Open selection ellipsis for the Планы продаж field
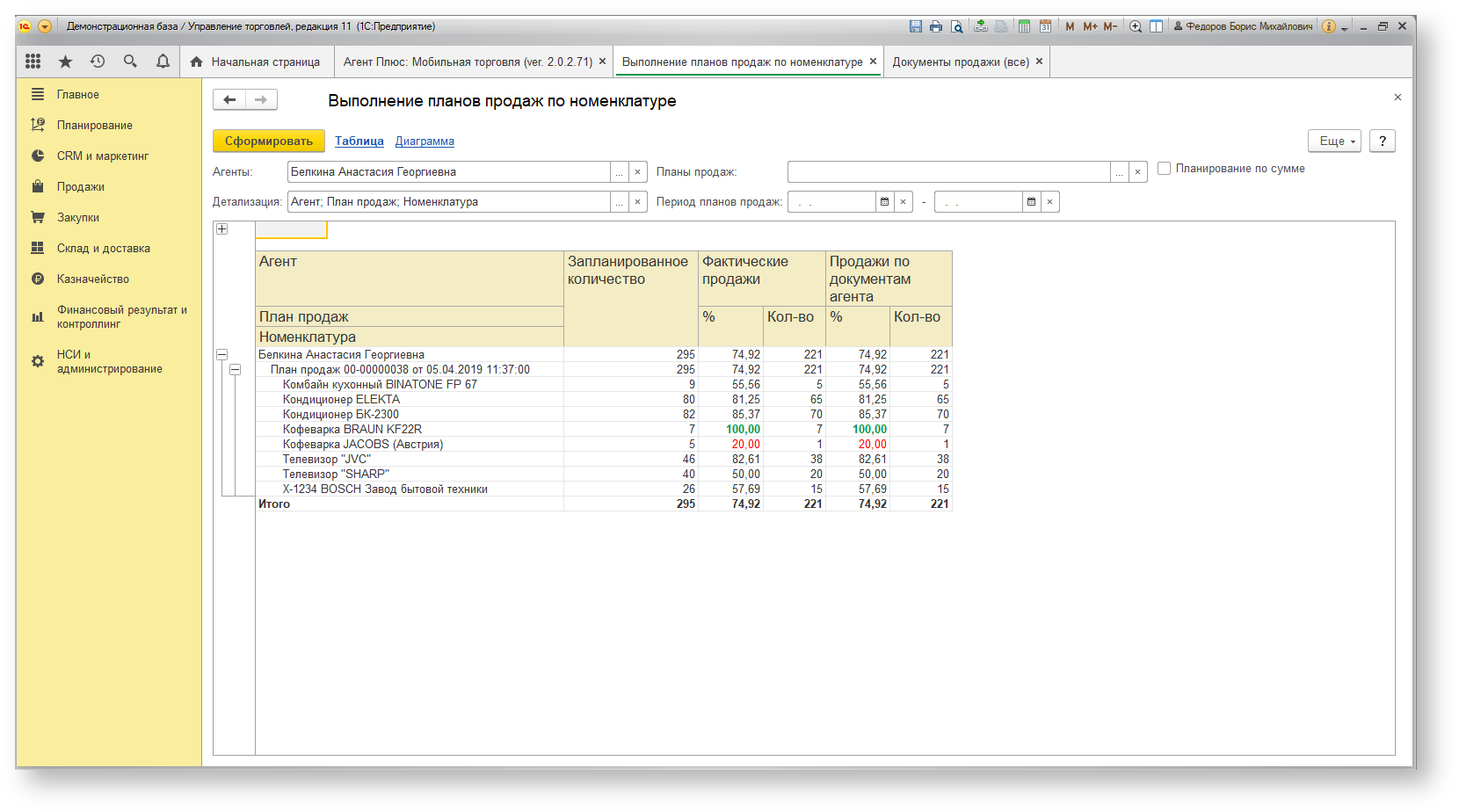Viewport: 1459px width, 812px height. [1119, 172]
